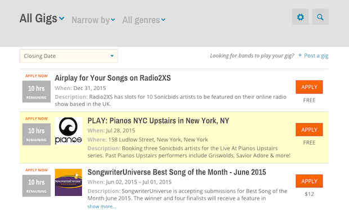349x210 pixels.
Task: Open Airplay for Your Songs on Radio2XS title
Action: (113, 78)
